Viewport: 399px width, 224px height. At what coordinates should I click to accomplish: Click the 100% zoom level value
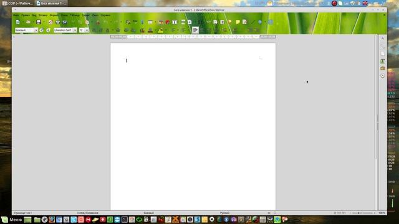382,213
